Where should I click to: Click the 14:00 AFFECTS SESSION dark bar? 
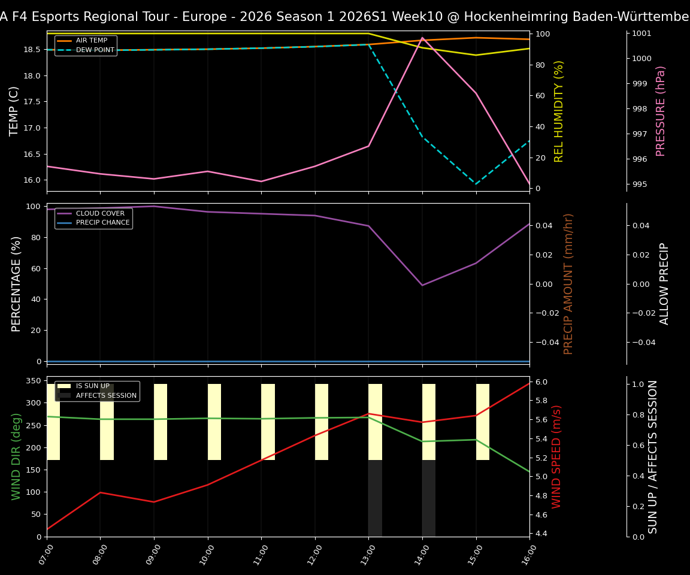coord(428,497)
